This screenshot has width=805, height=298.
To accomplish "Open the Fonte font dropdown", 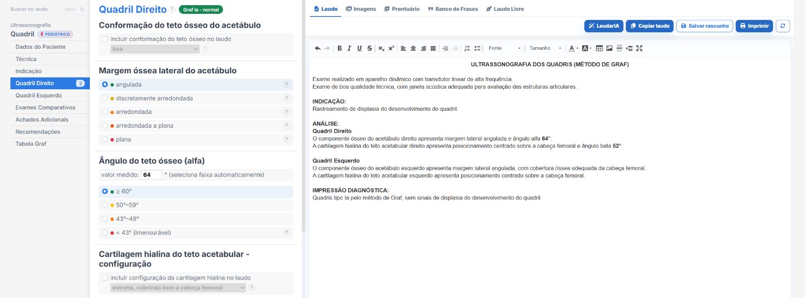I will [x=504, y=48].
